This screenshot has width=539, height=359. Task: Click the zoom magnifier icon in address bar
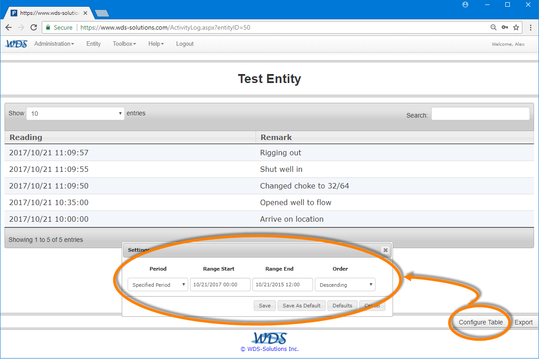[494, 27]
